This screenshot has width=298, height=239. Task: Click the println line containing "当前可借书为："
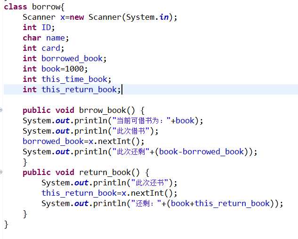(113, 121)
